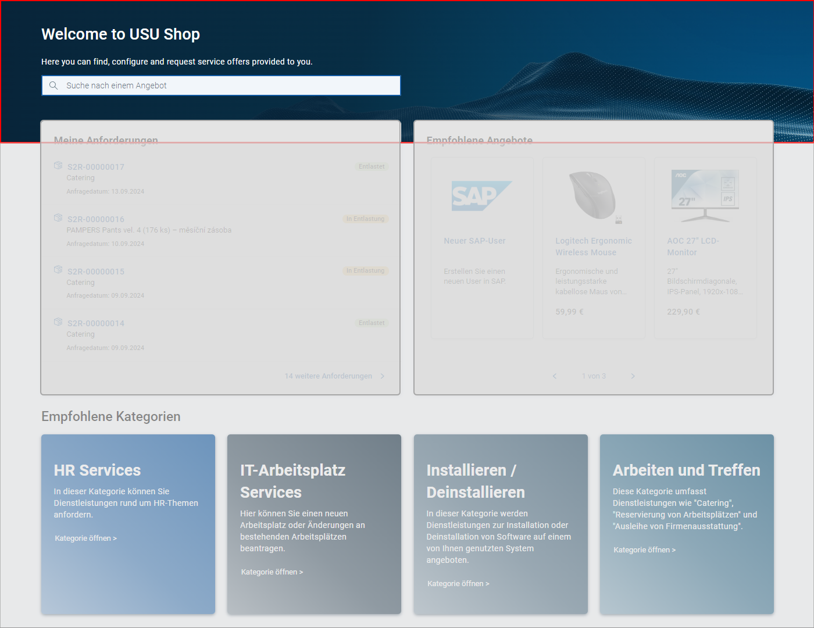Screen dimensions: 814x628
Task: Open the HR Services category
Action: 86,538
